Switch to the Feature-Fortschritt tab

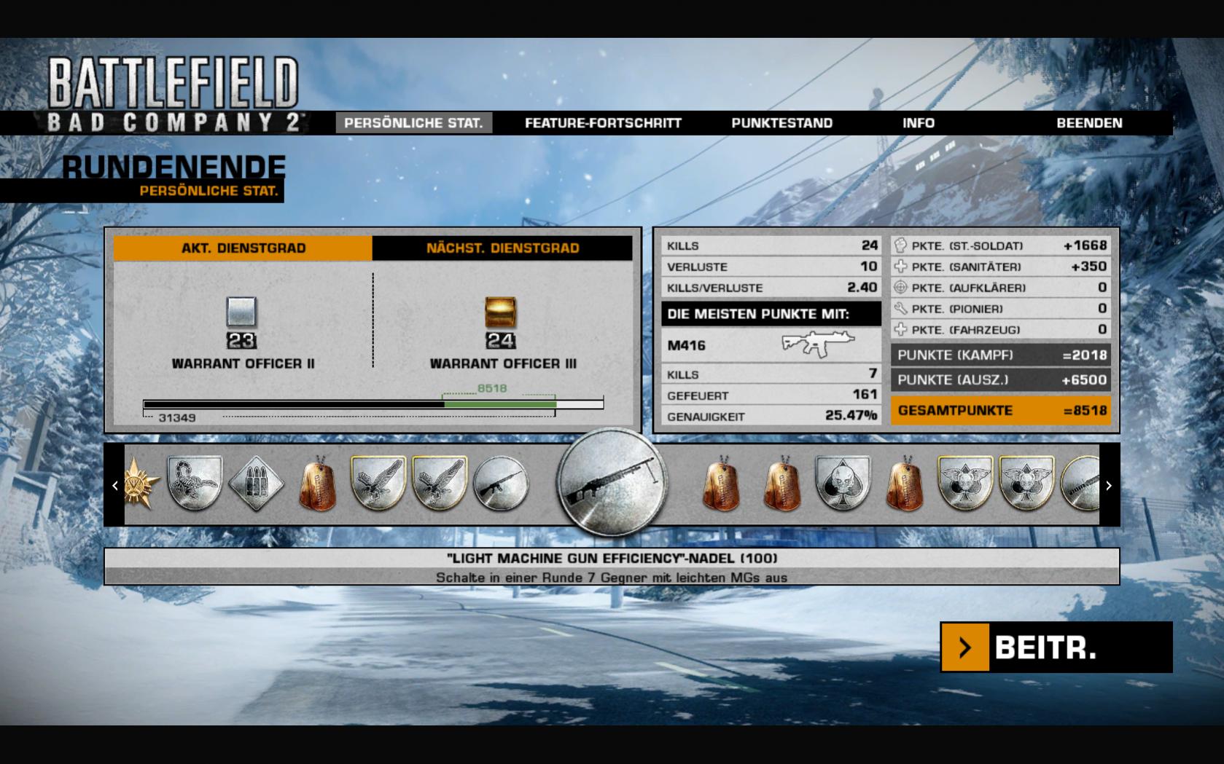603,123
